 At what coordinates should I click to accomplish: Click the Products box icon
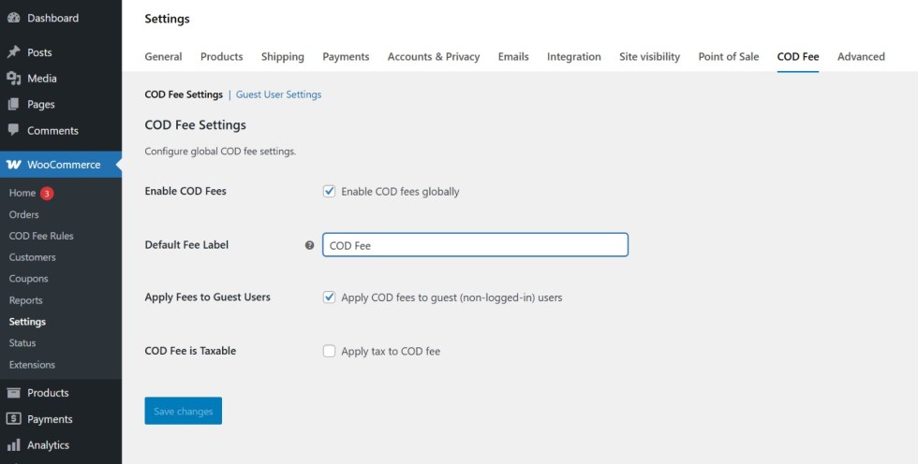[x=14, y=393]
